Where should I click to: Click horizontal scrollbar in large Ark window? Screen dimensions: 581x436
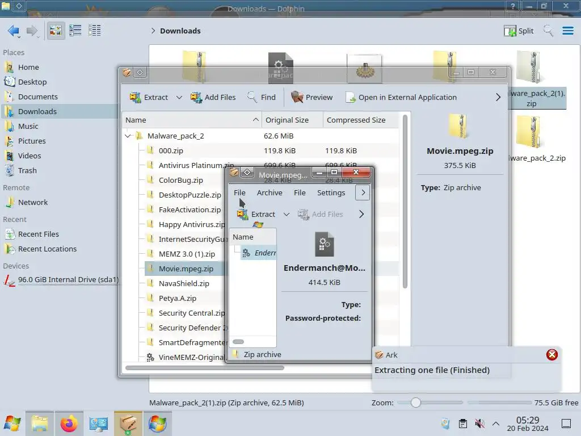coord(204,368)
